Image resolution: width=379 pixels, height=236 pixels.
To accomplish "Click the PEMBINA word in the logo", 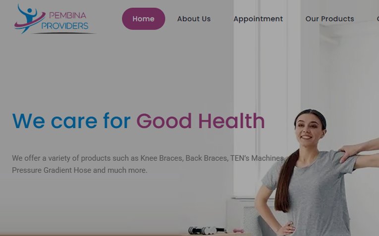I will (67, 15).
